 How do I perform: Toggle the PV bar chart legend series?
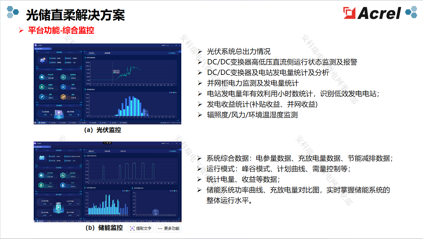pyautogui.click(x=172, y=93)
